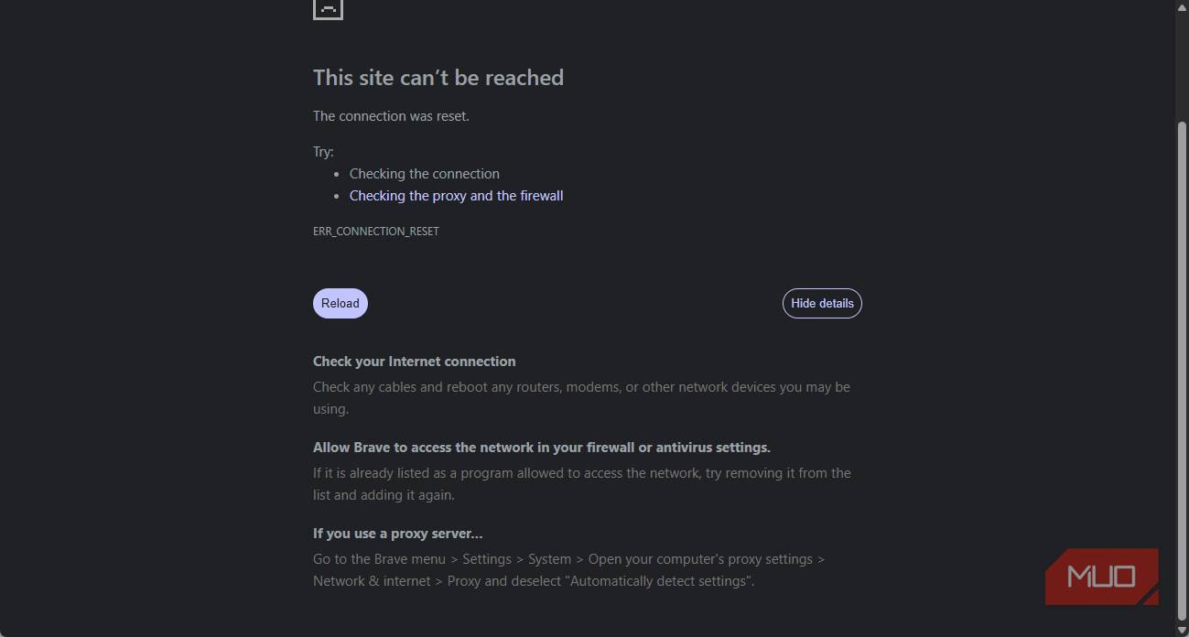This screenshot has height=637, width=1189.
Task: Click the Brave menu proxy settings instructions
Action: (568, 570)
